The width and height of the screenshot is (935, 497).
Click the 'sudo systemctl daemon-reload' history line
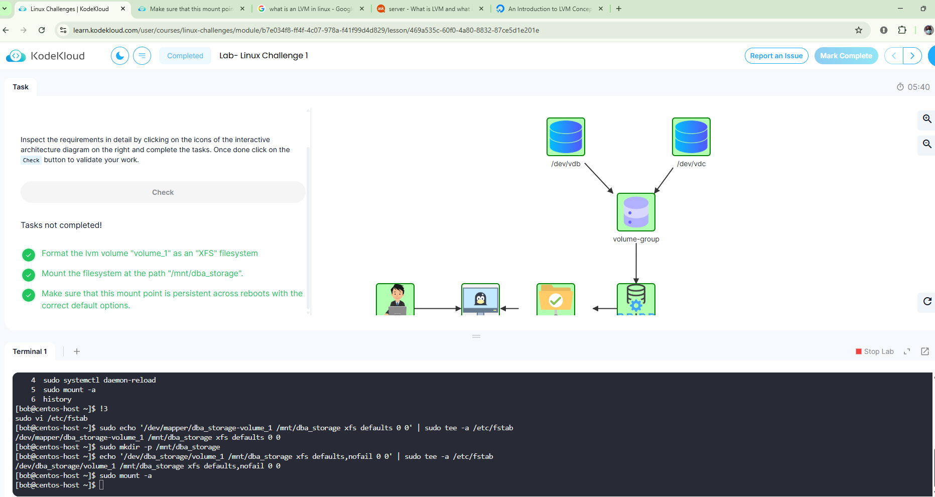[x=99, y=380]
